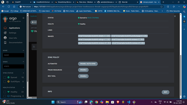Screen dimensions: 187x105
Task: Focus the NAME filter input field
Action: (14, 55)
